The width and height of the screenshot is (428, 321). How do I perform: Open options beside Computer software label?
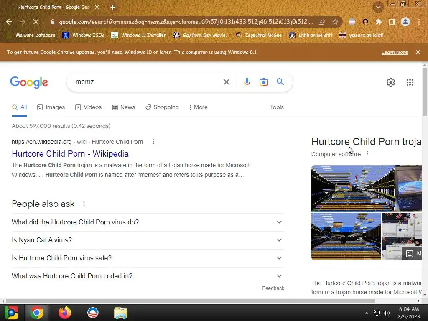point(367,154)
